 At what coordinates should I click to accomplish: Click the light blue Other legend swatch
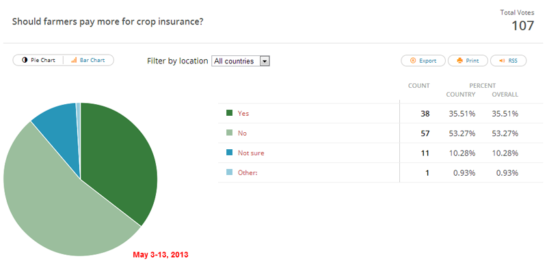click(229, 172)
